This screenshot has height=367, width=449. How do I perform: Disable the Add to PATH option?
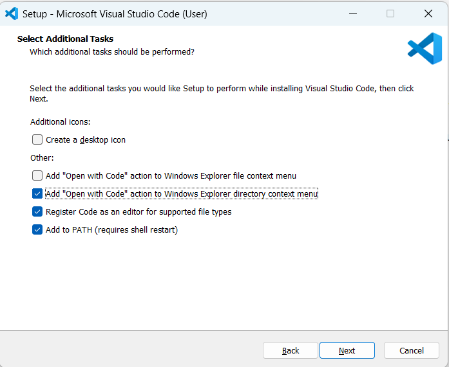point(37,229)
